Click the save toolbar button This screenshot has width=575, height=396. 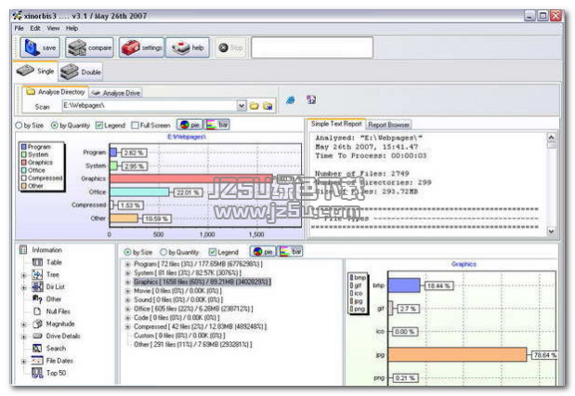[40, 47]
